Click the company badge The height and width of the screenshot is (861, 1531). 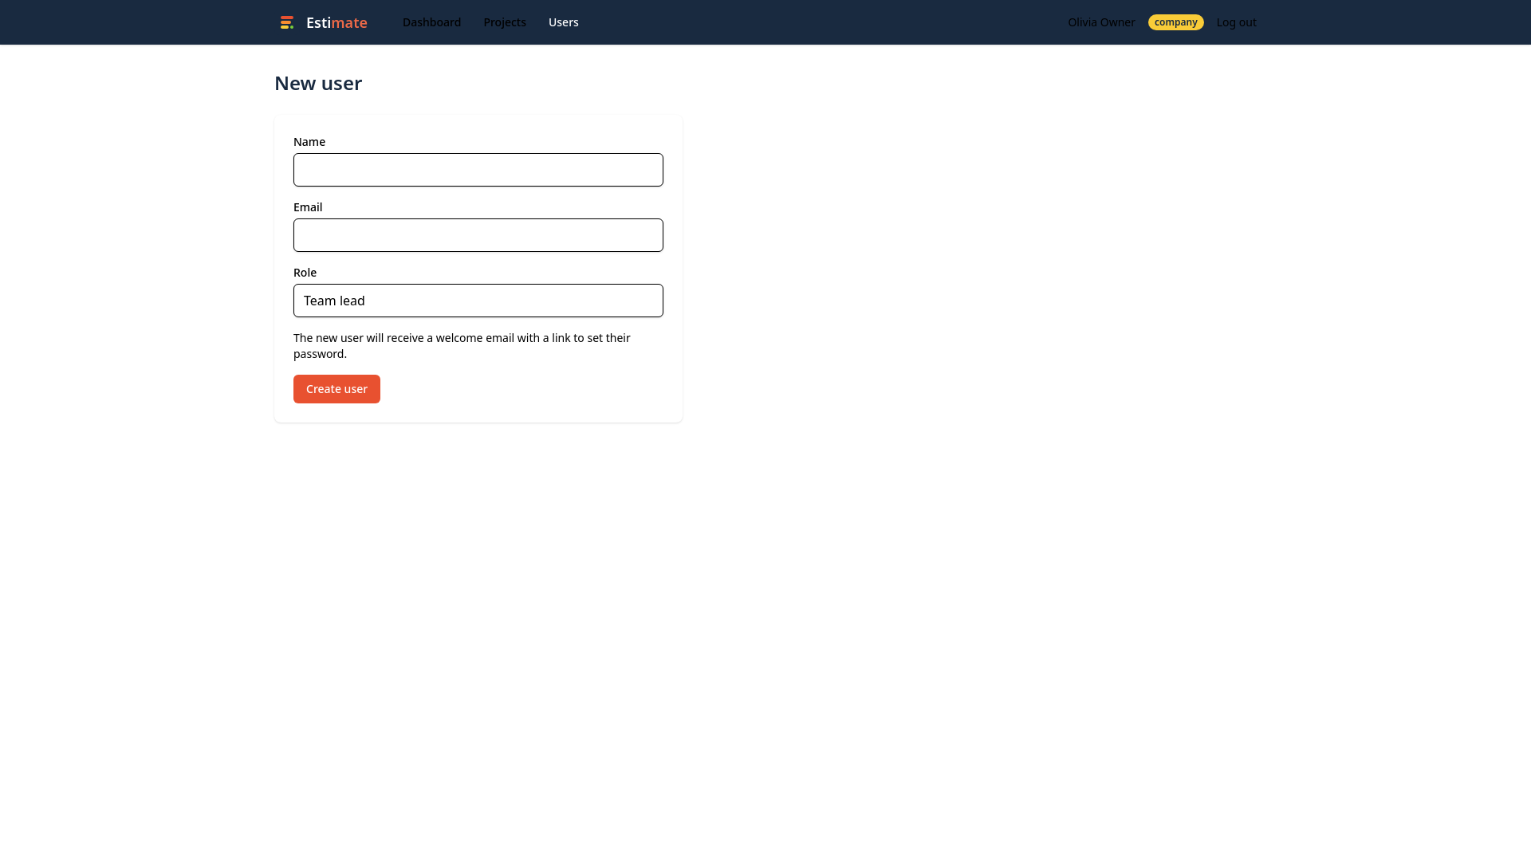coord(1176,22)
